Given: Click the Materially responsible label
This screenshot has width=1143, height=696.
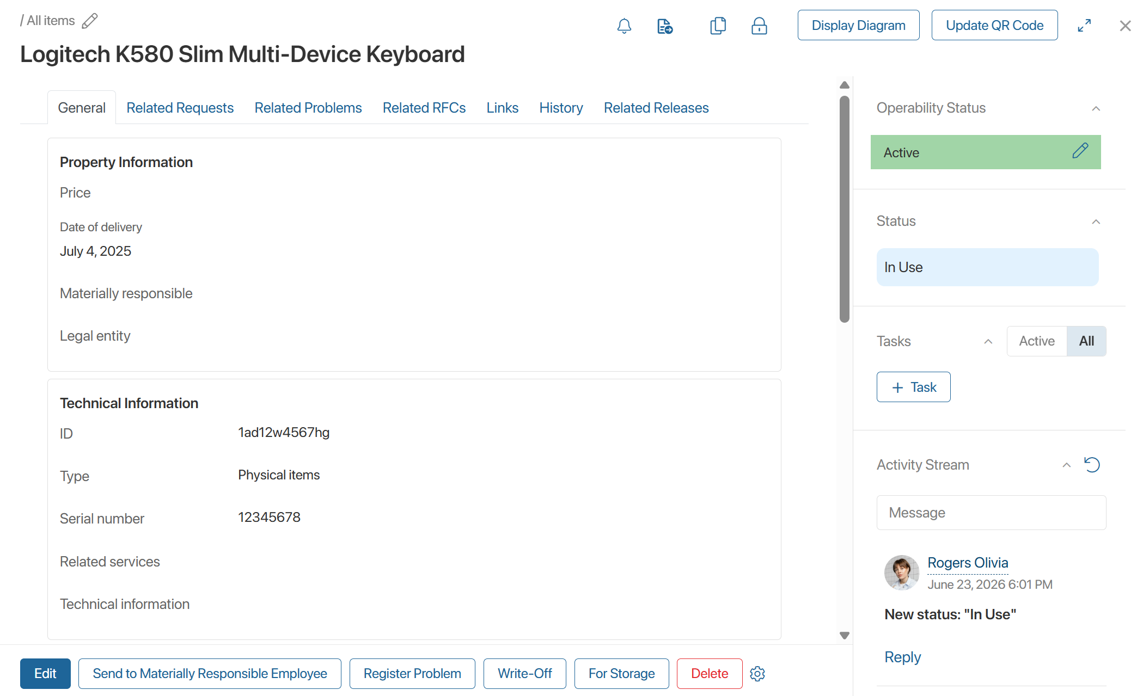Looking at the screenshot, I should coord(126,293).
